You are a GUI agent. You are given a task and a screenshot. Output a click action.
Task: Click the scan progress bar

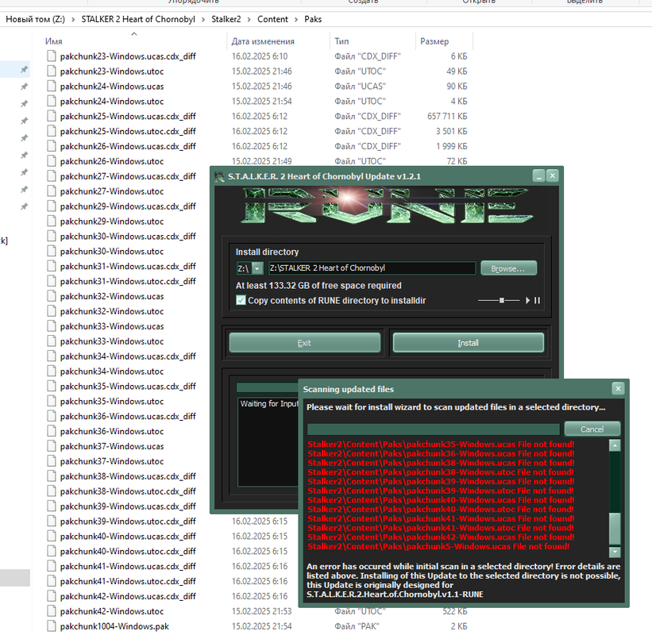click(434, 429)
